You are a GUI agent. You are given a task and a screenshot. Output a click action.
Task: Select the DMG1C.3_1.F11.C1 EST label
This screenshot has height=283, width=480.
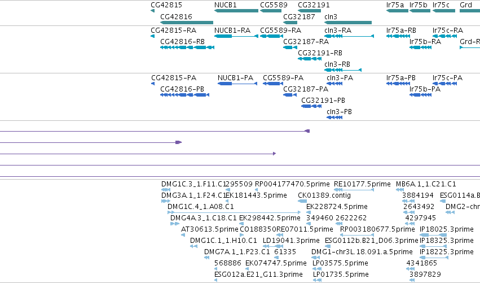(x=194, y=184)
